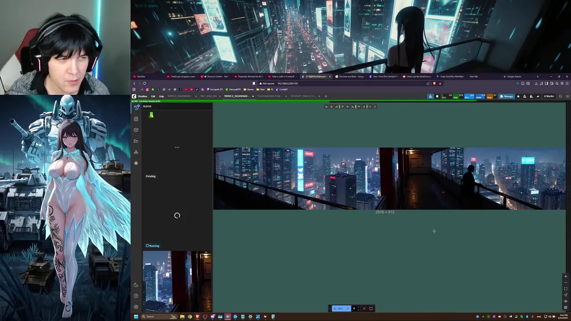Click the fit view canvas control

click(x=566, y=289)
